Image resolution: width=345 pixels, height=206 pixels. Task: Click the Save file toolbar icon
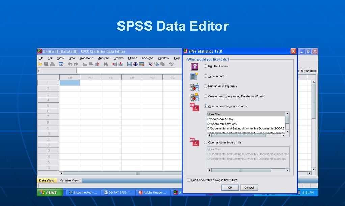point(46,64)
